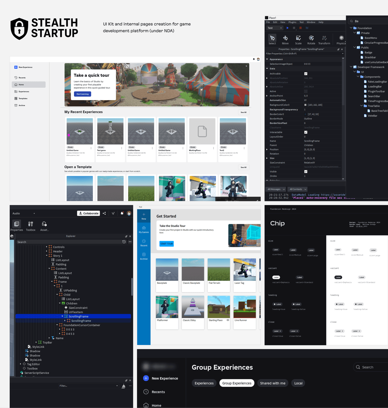Collapse the Appearance section in Properties

click(267, 59)
